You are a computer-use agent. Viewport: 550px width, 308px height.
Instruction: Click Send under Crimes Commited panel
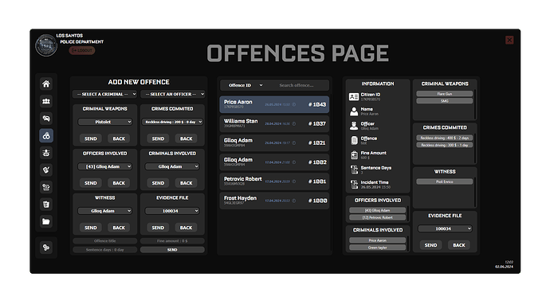pos(158,138)
